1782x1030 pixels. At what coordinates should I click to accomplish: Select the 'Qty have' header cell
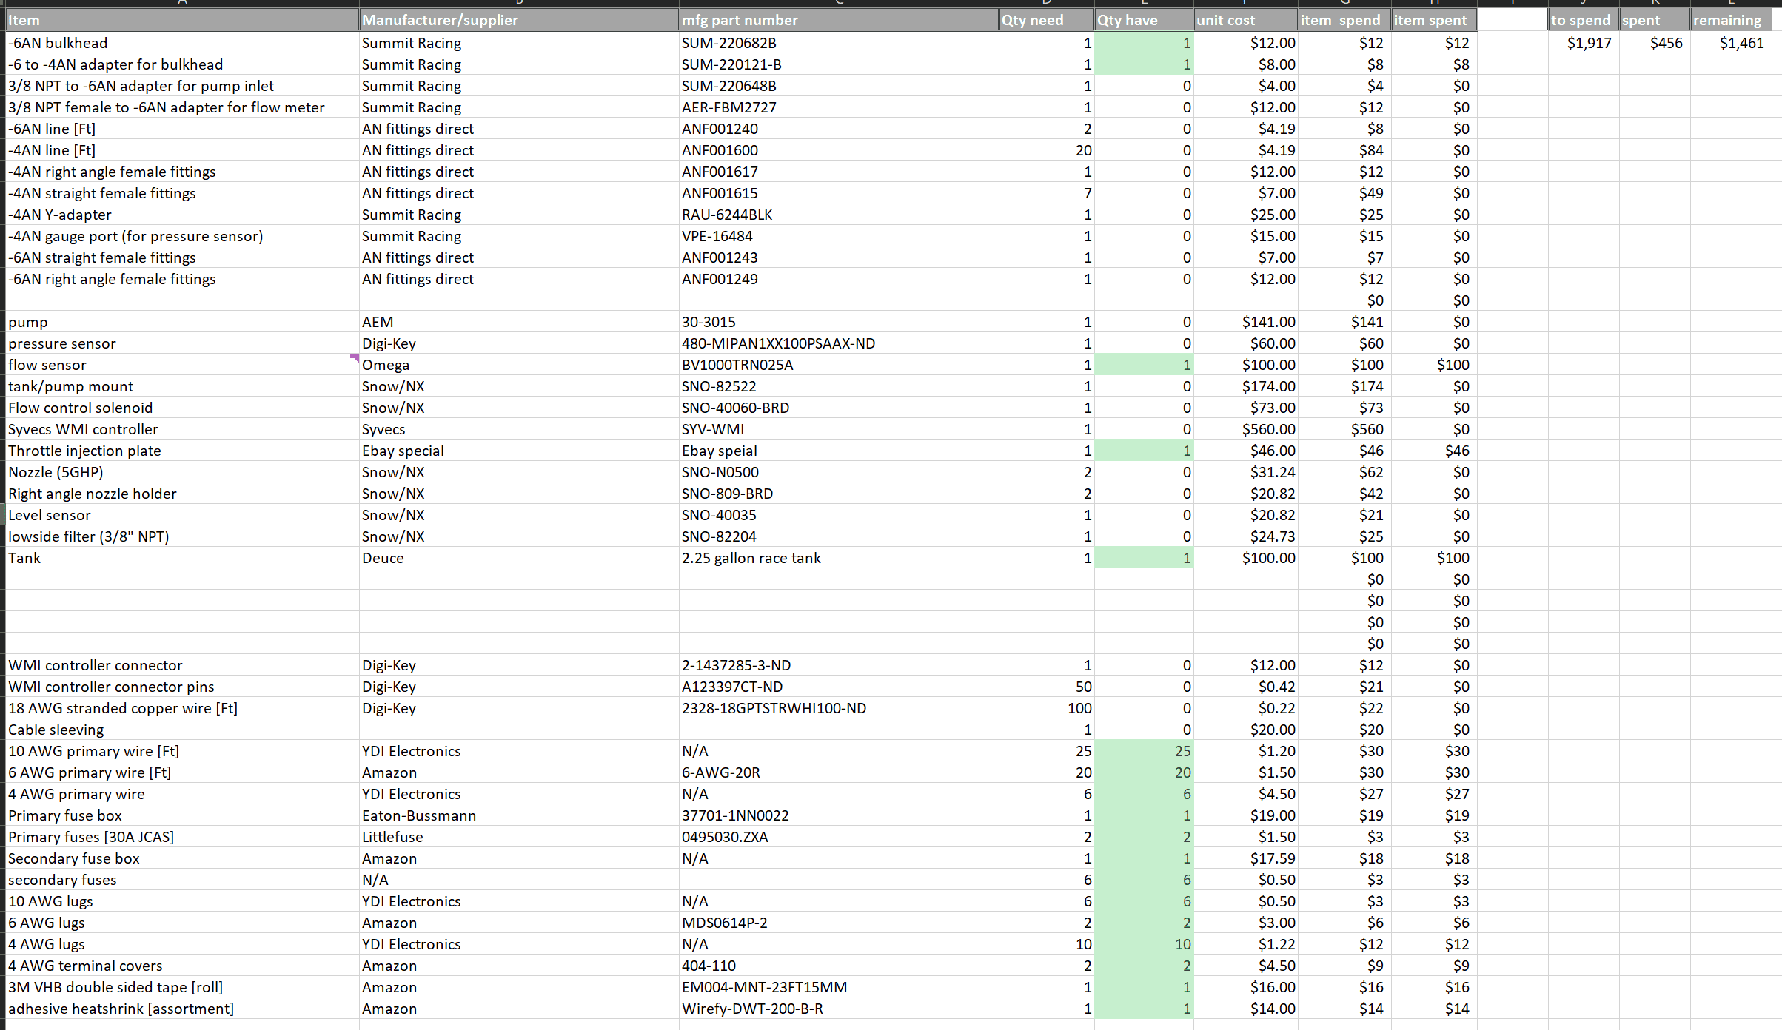1144,20
